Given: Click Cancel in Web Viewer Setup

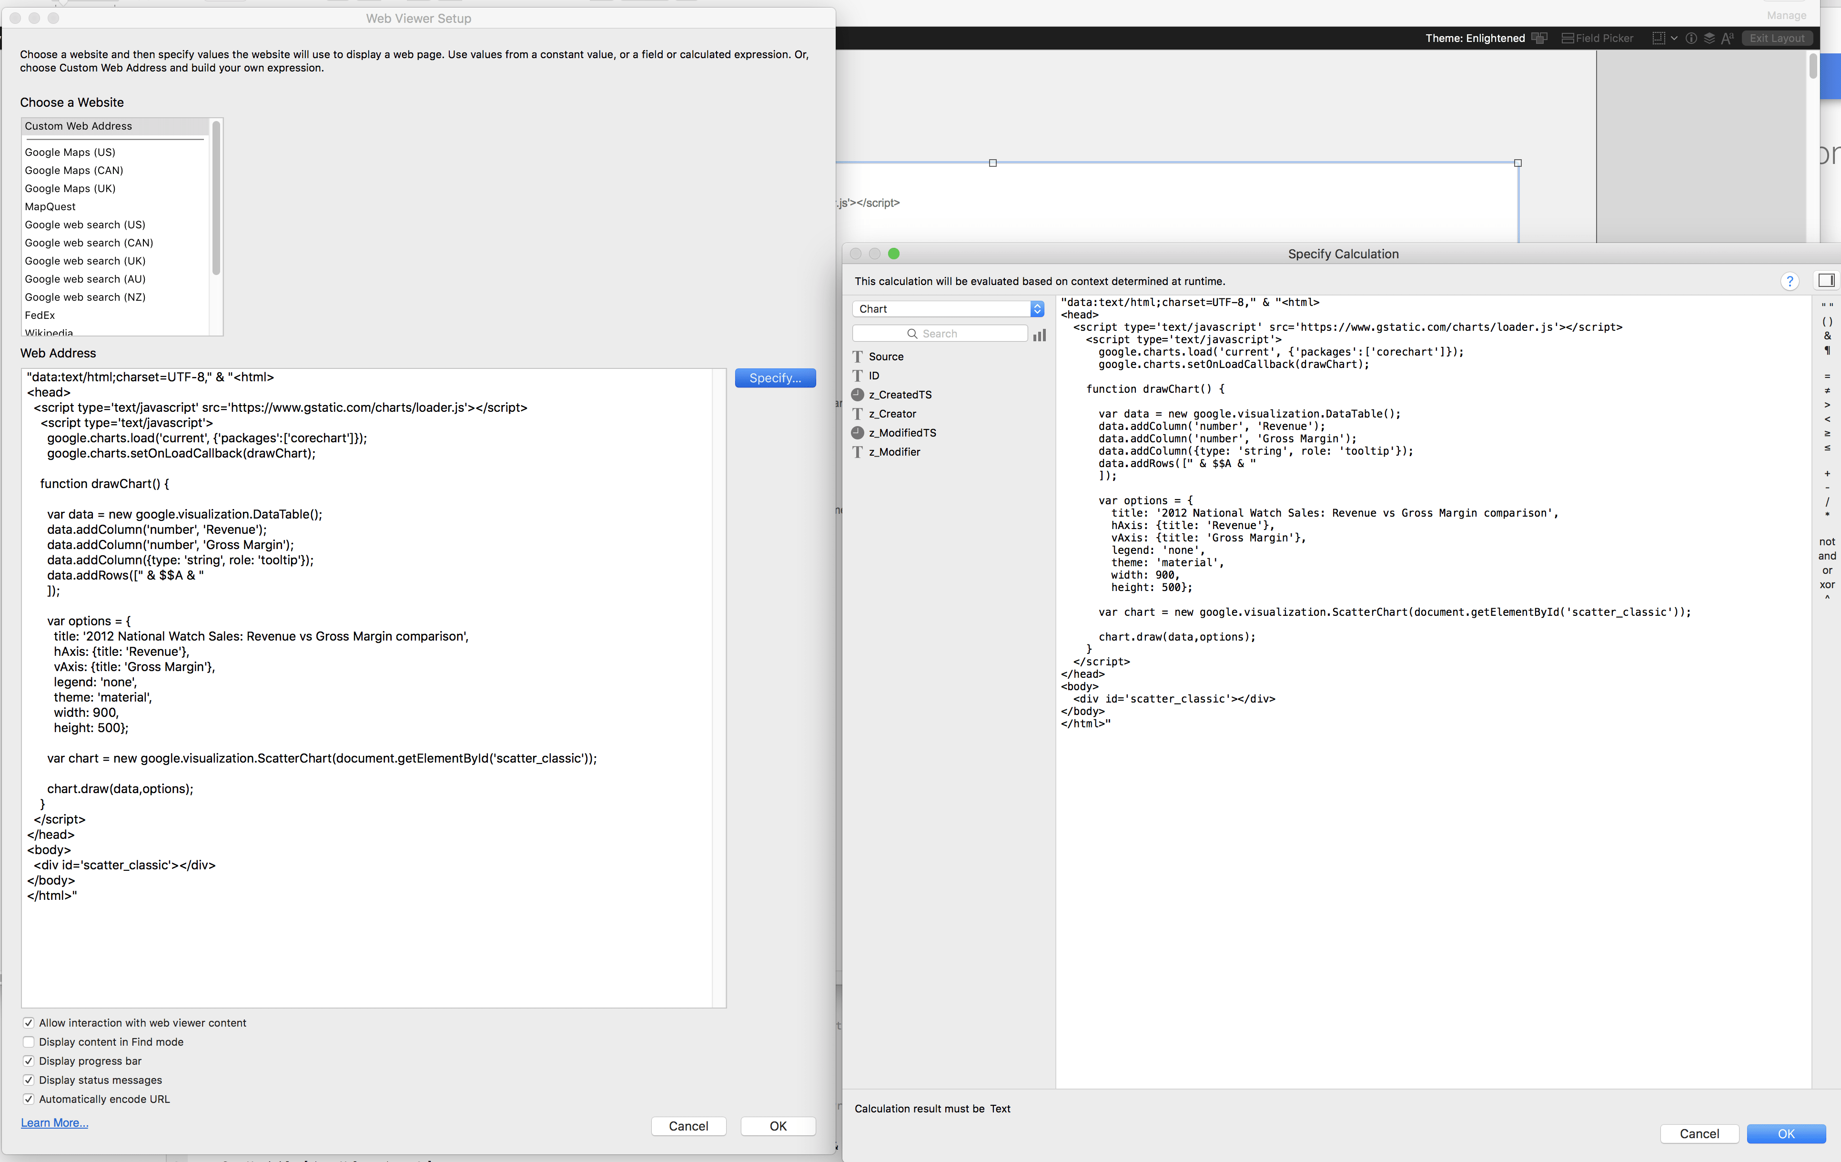Looking at the screenshot, I should click(x=688, y=1126).
